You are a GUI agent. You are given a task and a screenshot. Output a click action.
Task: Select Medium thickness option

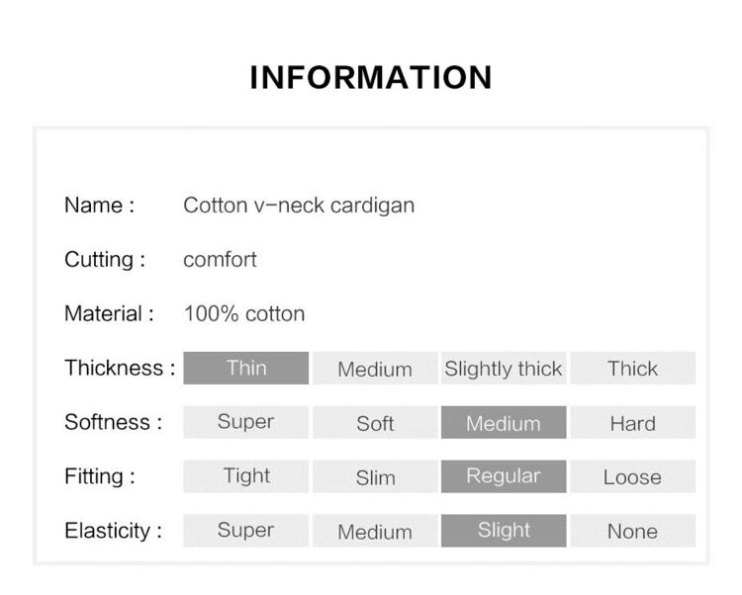tap(375, 368)
